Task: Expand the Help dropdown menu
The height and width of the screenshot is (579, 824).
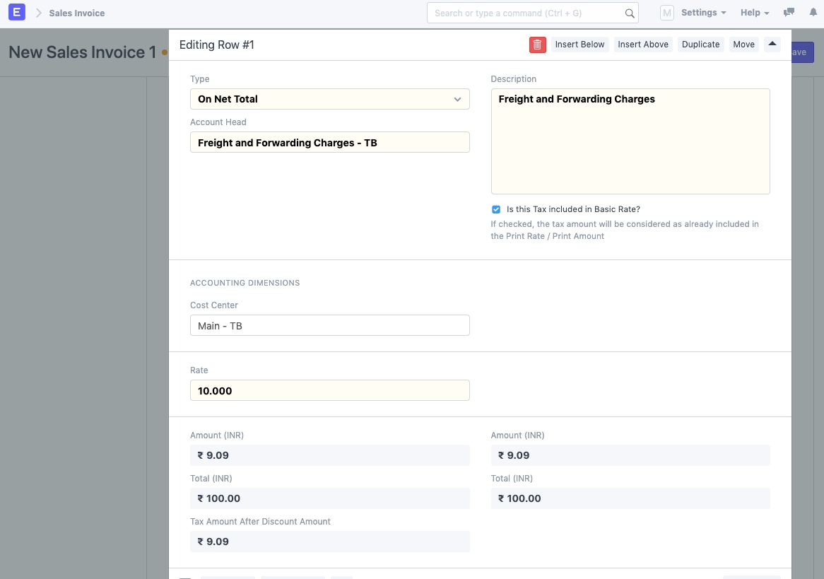Action: coord(755,13)
